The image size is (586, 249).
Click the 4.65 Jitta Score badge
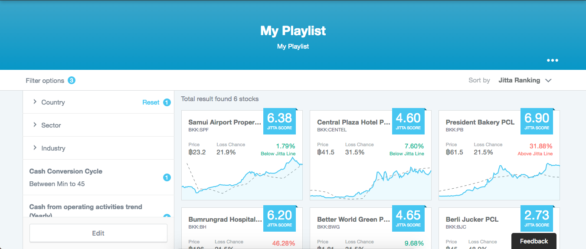tap(408, 218)
